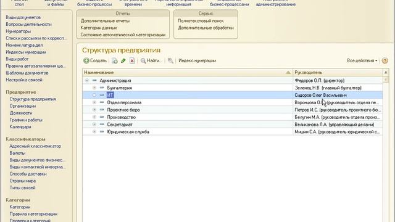Select the Великанова Л.А. (управляющий делами) cell
Viewport: 395px width, 222px height.
pyautogui.click(x=338, y=125)
